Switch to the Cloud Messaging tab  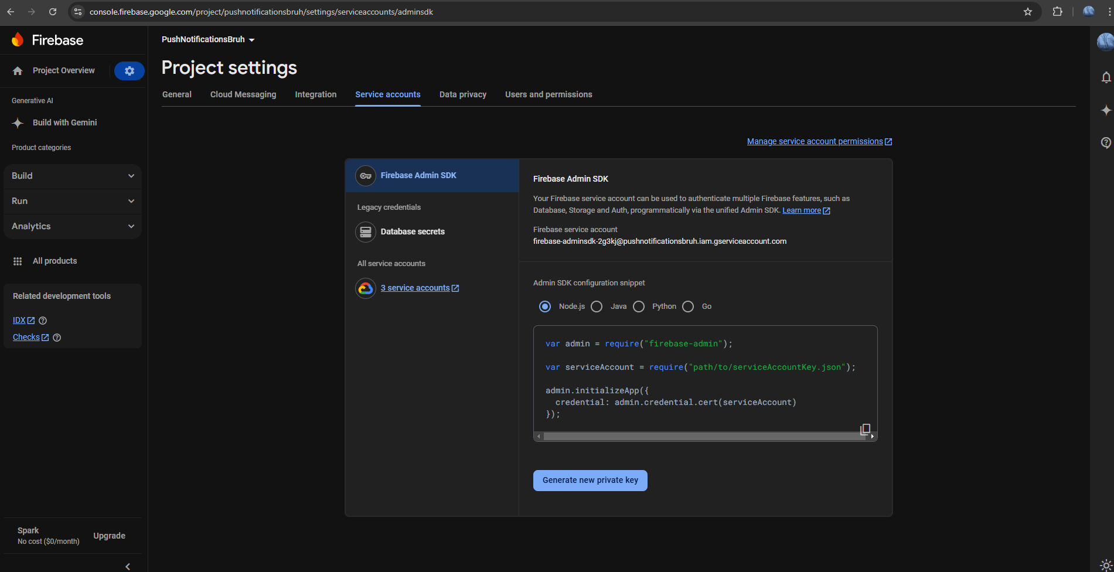coord(243,94)
